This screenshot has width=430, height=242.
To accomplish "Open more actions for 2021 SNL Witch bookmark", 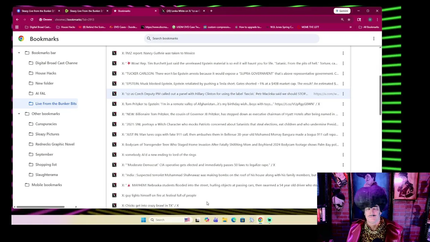I will 343,124.
